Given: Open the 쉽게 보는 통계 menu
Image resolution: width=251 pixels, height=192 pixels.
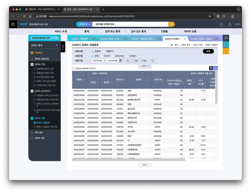Looking at the screenshot, I should pyautogui.click(x=112, y=31).
